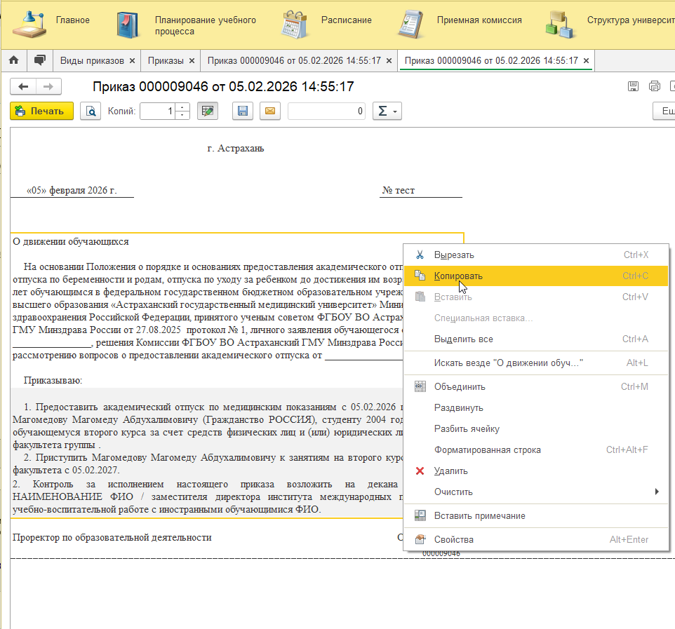Click the print preview magnifier icon

91,111
